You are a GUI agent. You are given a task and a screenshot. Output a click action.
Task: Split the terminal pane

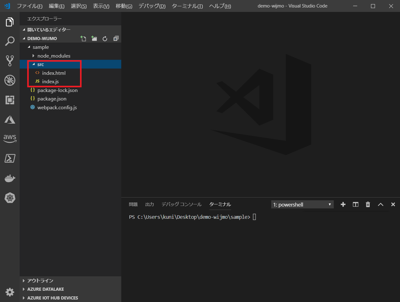click(355, 205)
